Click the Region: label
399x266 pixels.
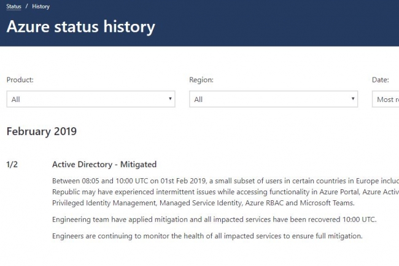point(201,80)
